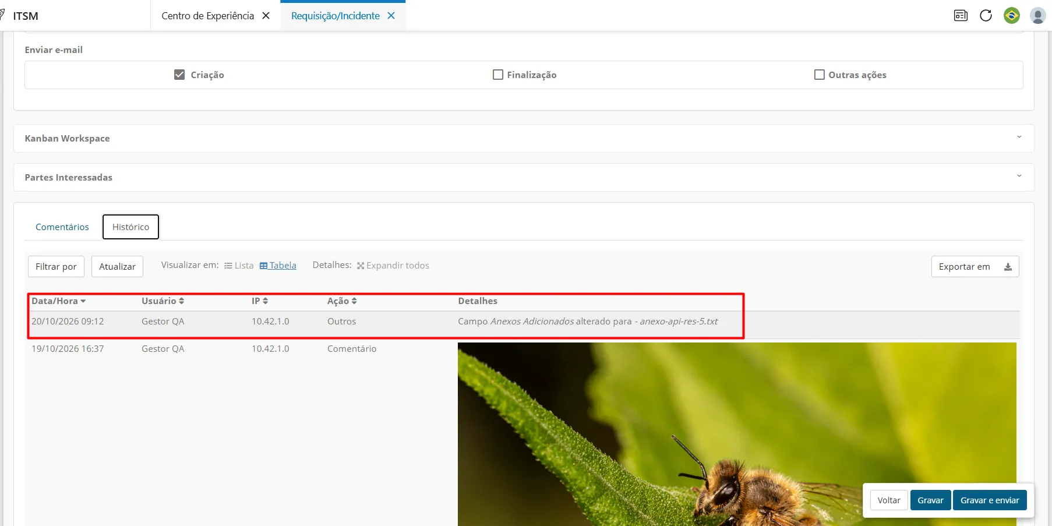This screenshot has width=1052, height=526.
Task: Click the Filtrar por button
Action: point(56,267)
